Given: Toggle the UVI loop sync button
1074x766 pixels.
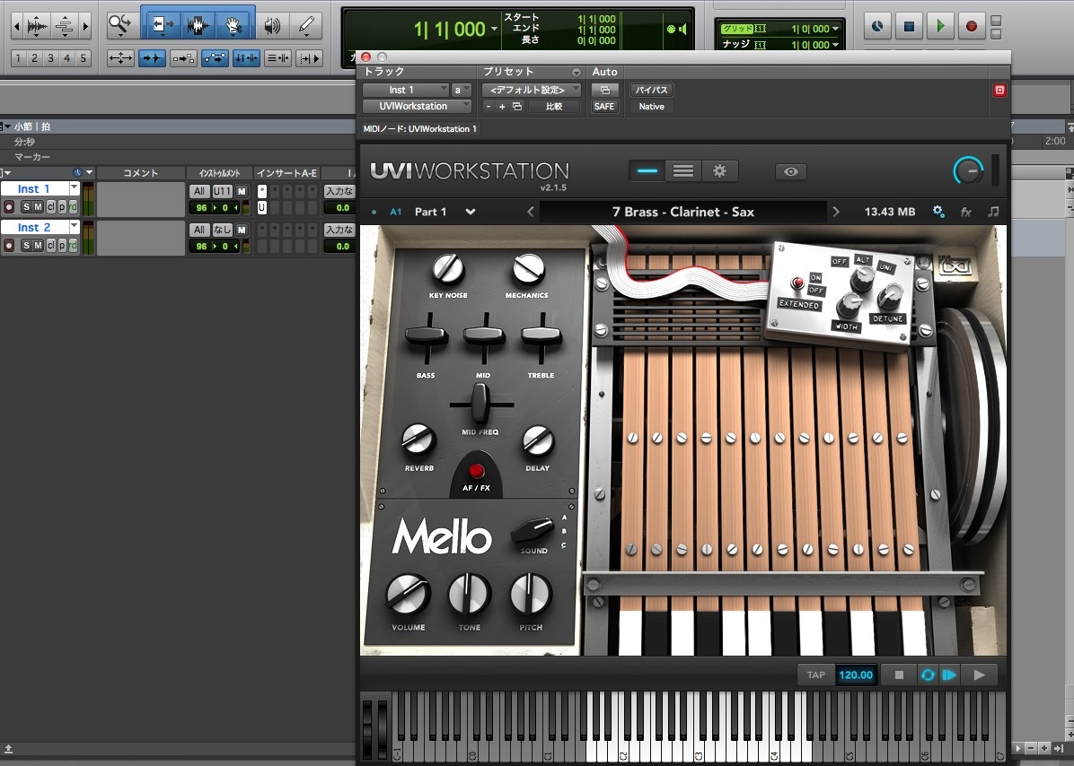Looking at the screenshot, I should point(928,675).
